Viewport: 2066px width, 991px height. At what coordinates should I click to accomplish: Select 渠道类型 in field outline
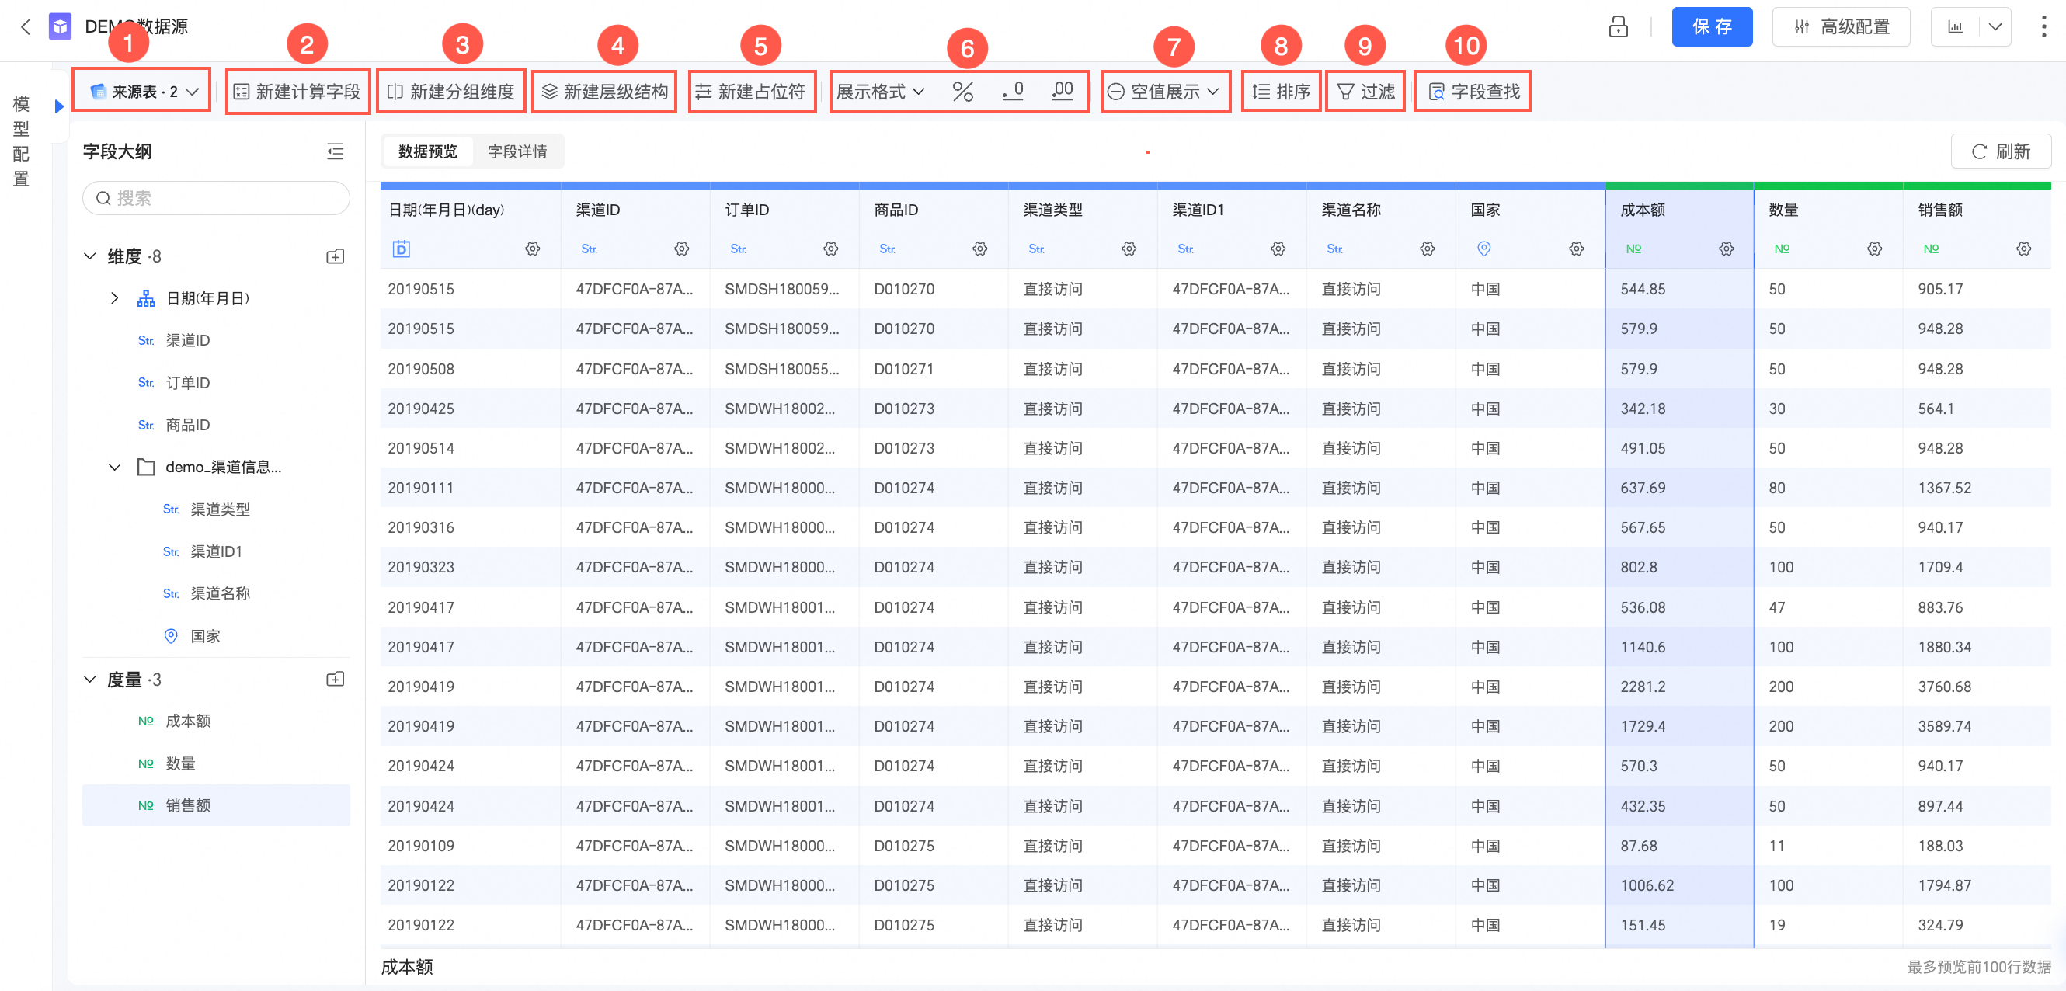220,509
